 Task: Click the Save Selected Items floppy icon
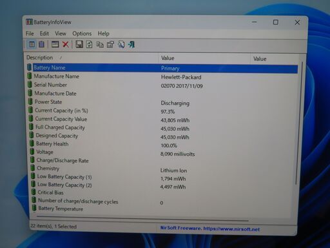pyautogui.click(x=79, y=45)
